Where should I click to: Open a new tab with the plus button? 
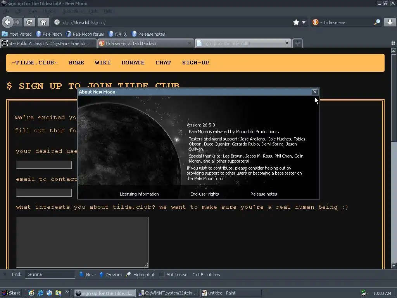pos(297,43)
